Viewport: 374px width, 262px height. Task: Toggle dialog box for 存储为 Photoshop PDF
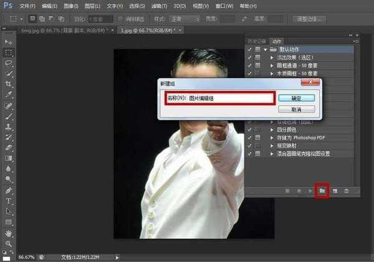pyautogui.click(x=258, y=137)
